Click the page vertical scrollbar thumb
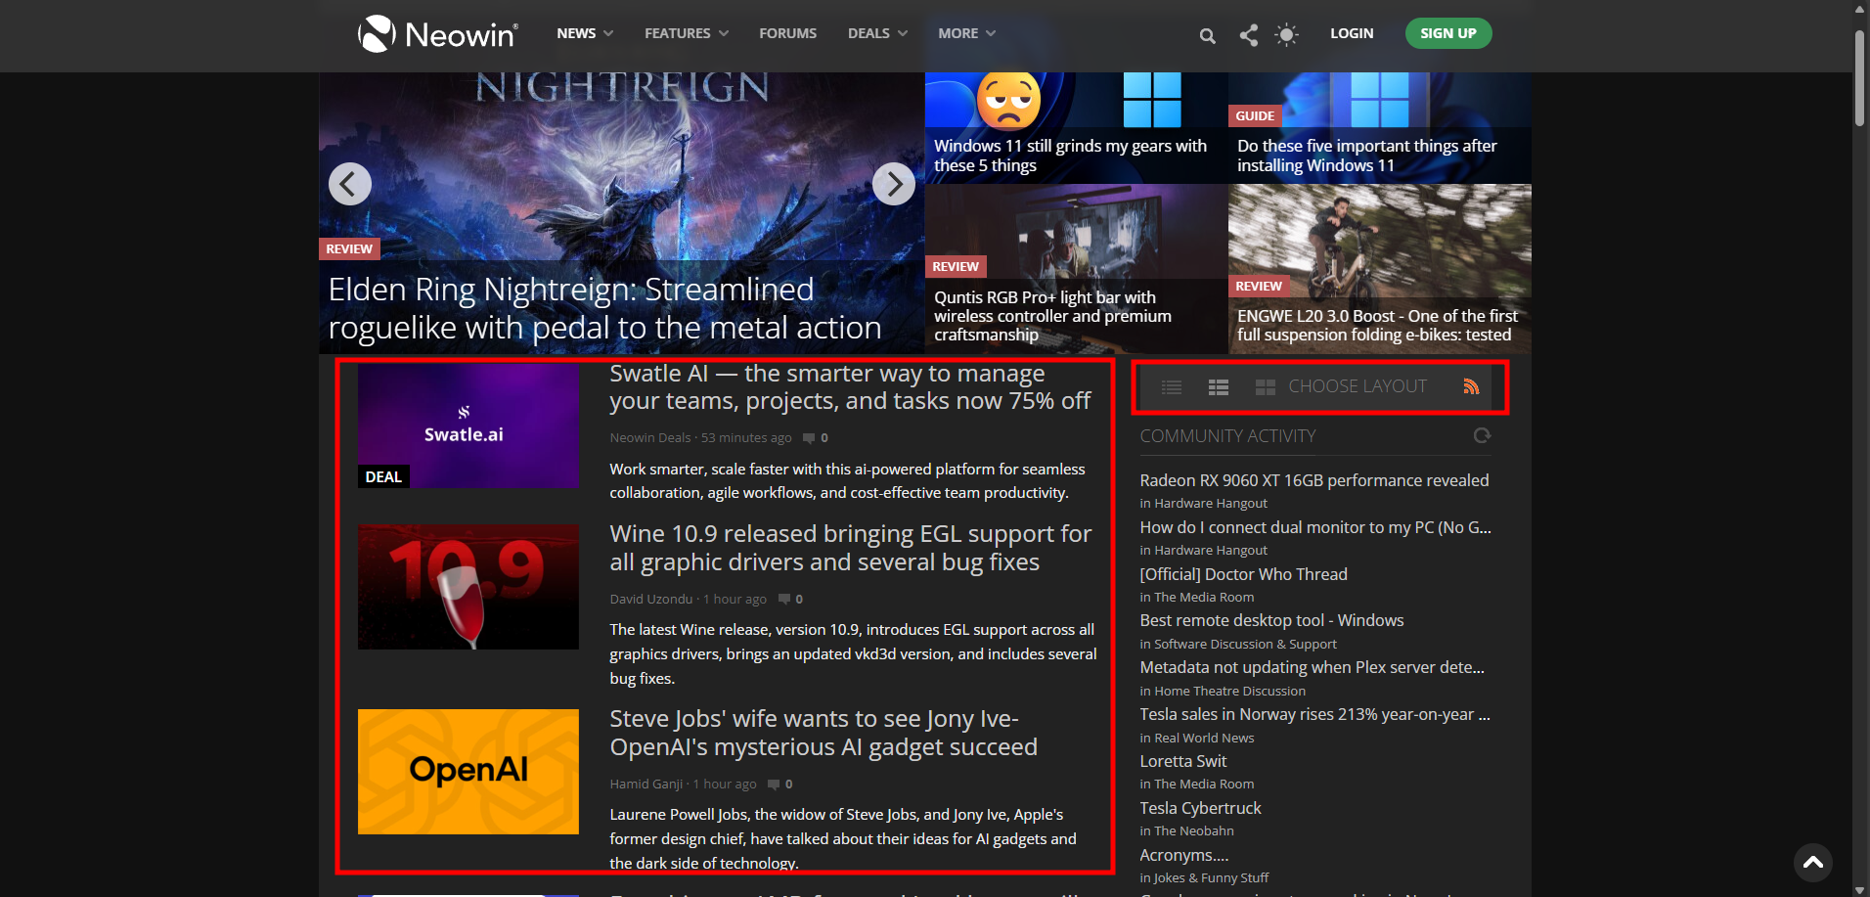The width and height of the screenshot is (1870, 897). point(1860,78)
